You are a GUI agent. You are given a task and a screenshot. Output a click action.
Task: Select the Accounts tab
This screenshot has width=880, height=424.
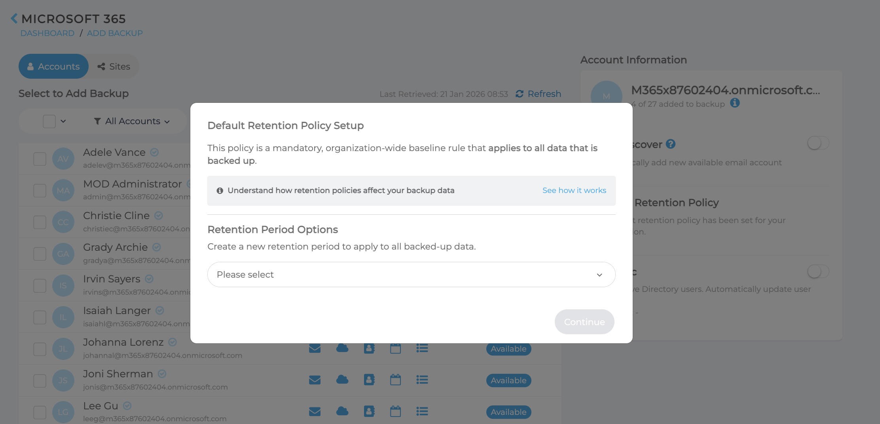53,66
